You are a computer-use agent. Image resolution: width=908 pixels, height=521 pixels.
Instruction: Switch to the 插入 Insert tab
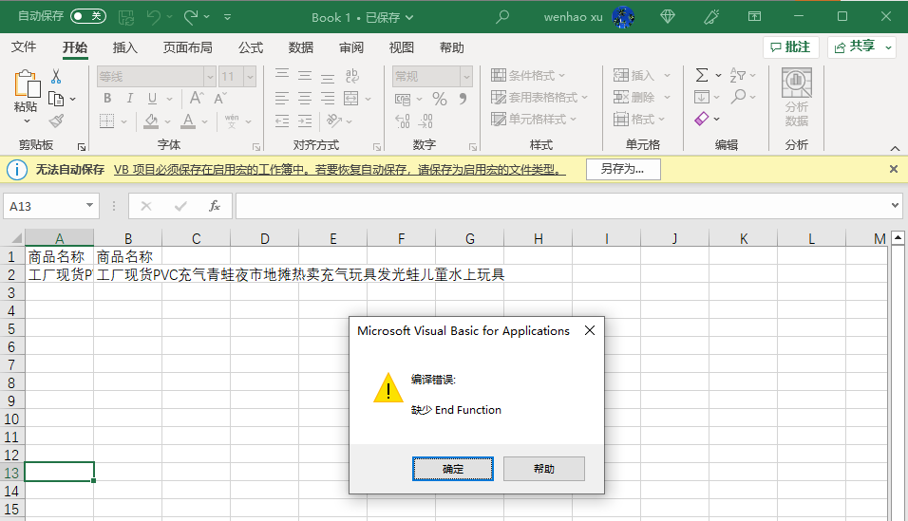pyautogui.click(x=124, y=47)
